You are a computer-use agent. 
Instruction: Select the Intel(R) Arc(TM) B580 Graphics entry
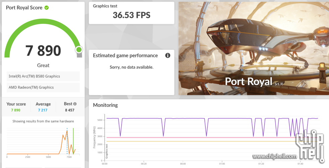coord(43,76)
